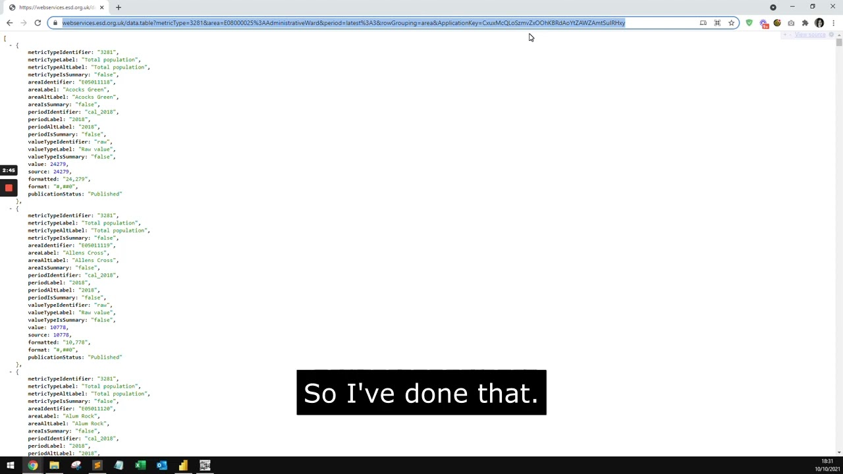Open File Explorer from the taskbar
The width and height of the screenshot is (843, 474).
pyautogui.click(x=54, y=465)
